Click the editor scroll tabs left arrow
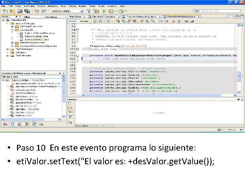Image resolution: width=245 pixels, height=184 pixels. pos(229,16)
